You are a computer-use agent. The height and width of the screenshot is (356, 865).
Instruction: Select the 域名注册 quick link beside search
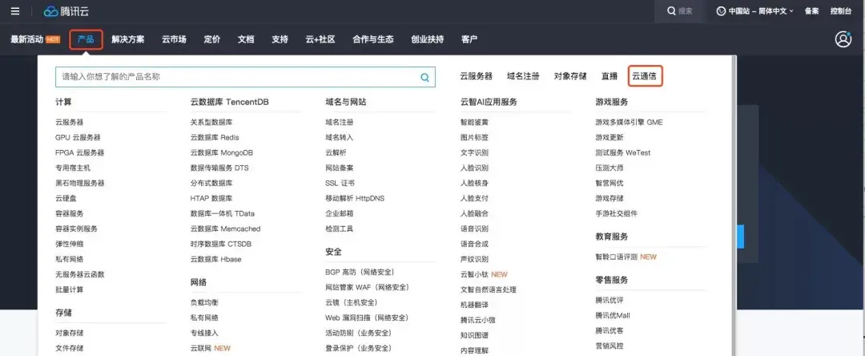[x=523, y=76]
